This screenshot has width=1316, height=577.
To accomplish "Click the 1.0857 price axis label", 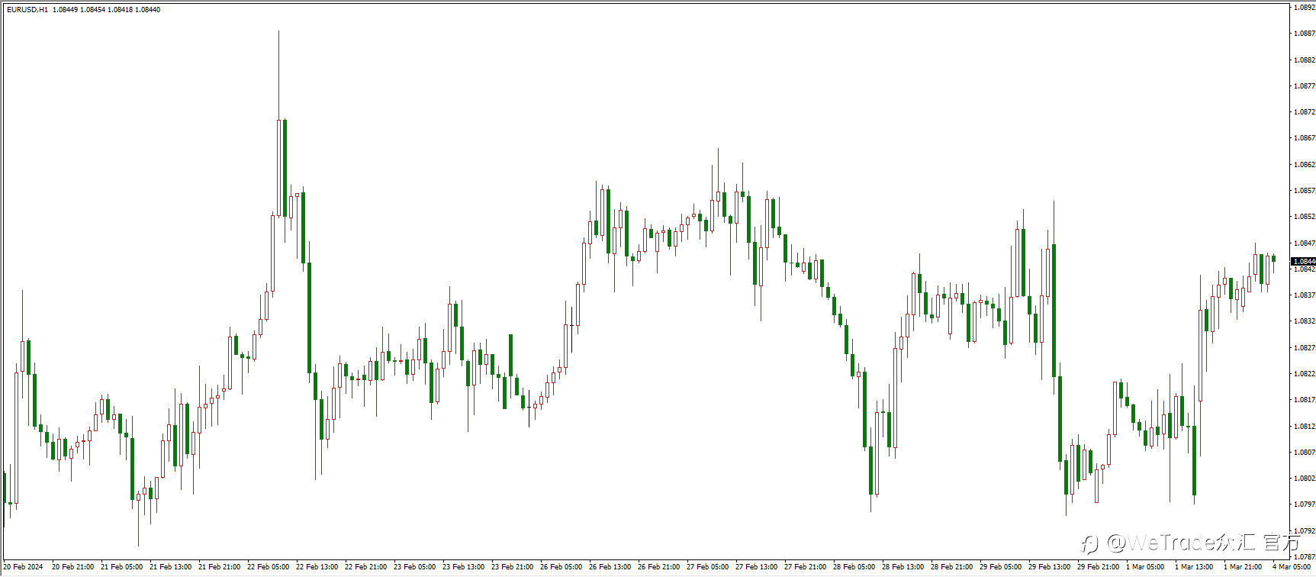I will tap(1305, 191).
